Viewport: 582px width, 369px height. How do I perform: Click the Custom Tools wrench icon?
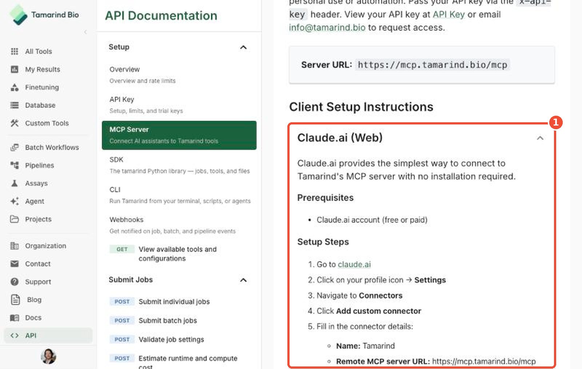pos(15,123)
